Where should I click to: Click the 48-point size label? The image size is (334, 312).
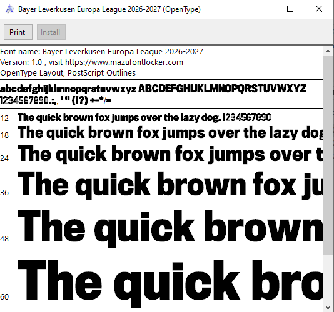click(4, 239)
